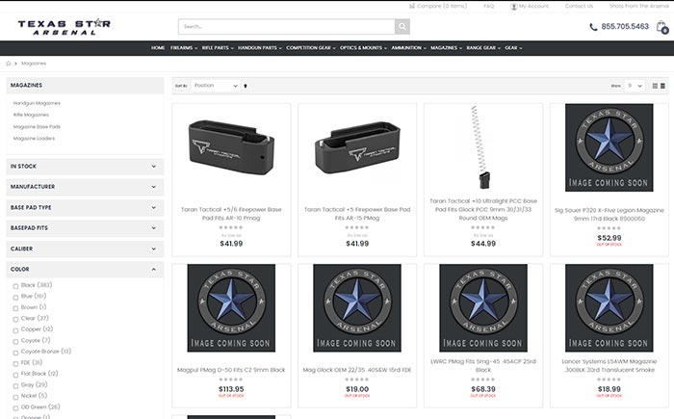Open Compare items link
This screenshot has height=419, width=674.
(437, 6)
